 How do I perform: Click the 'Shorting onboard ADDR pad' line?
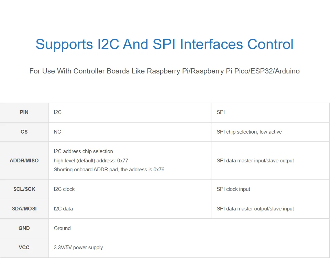point(109,170)
